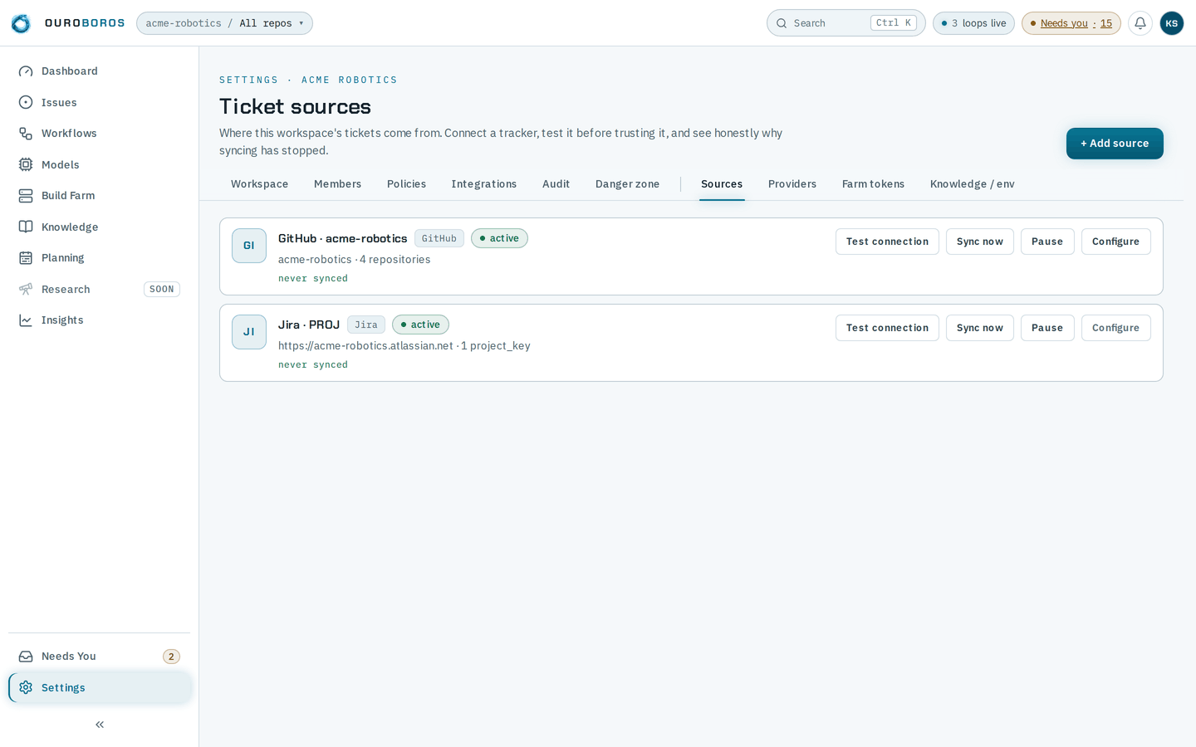Viewport: 1196px width, 747px height.
Task: Open the Insights chart icon
Action: 26,320
